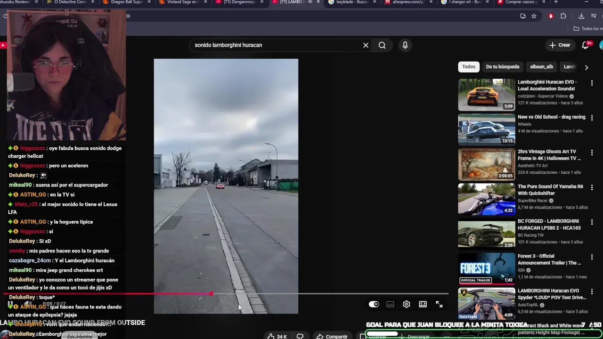Open YouTube notifications bell
603x339 pixels.
(x=586, y=45)
